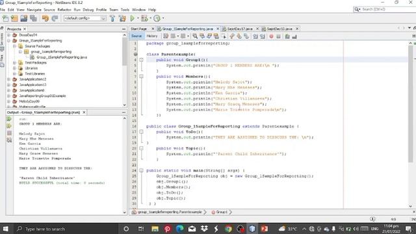Collapse code fold at main method
Screen dimensions: 416x234
[141, 170]
